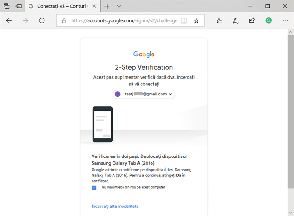Share this page icon
294x216 pixels.
click(x=252, y=20)
